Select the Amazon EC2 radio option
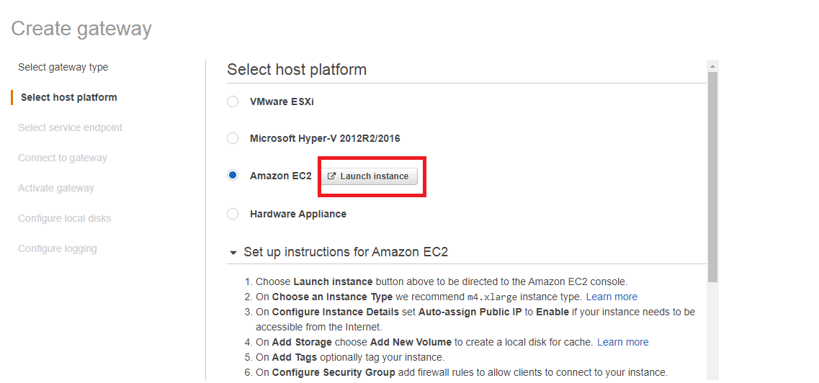Screen dimensions: 819x383 click(x=233, y=176)
